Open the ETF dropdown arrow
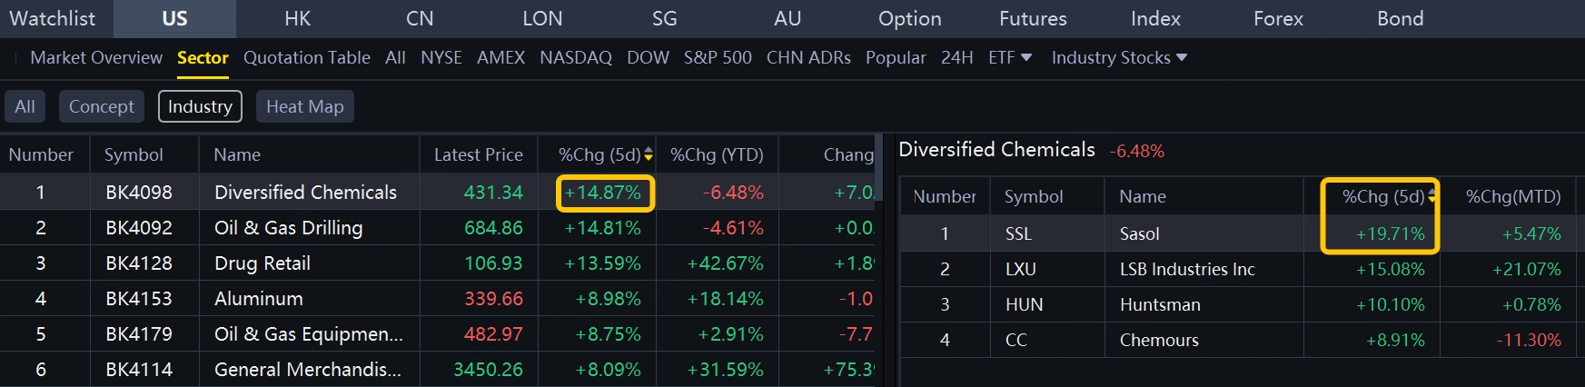Image resolution: width=1585 pixels, height=387 pixels. (x=1026, y=57)
